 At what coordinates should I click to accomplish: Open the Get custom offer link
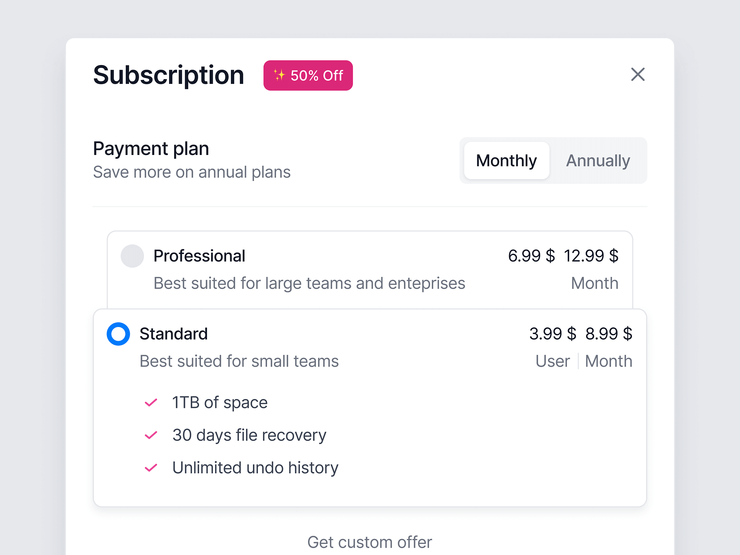tap(370, 542)
